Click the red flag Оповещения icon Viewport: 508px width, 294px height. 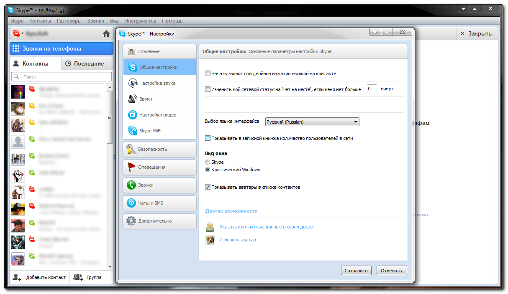click(x=131, y=167)
